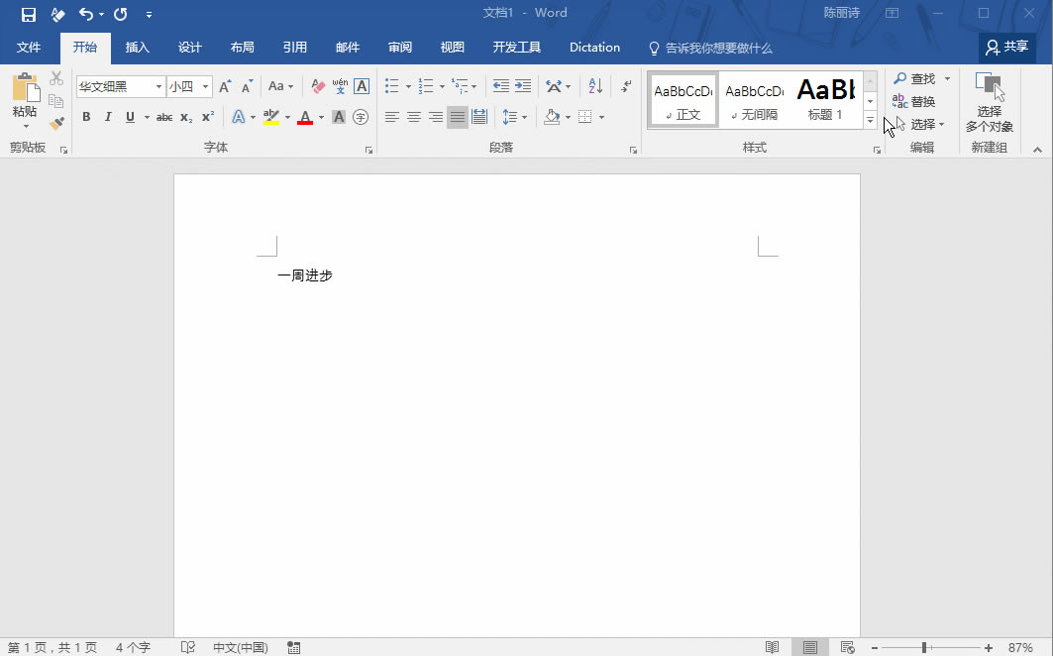Cut selection with the scissors icon
Screen dimensions: 1053x656
(x=56, y=78)
